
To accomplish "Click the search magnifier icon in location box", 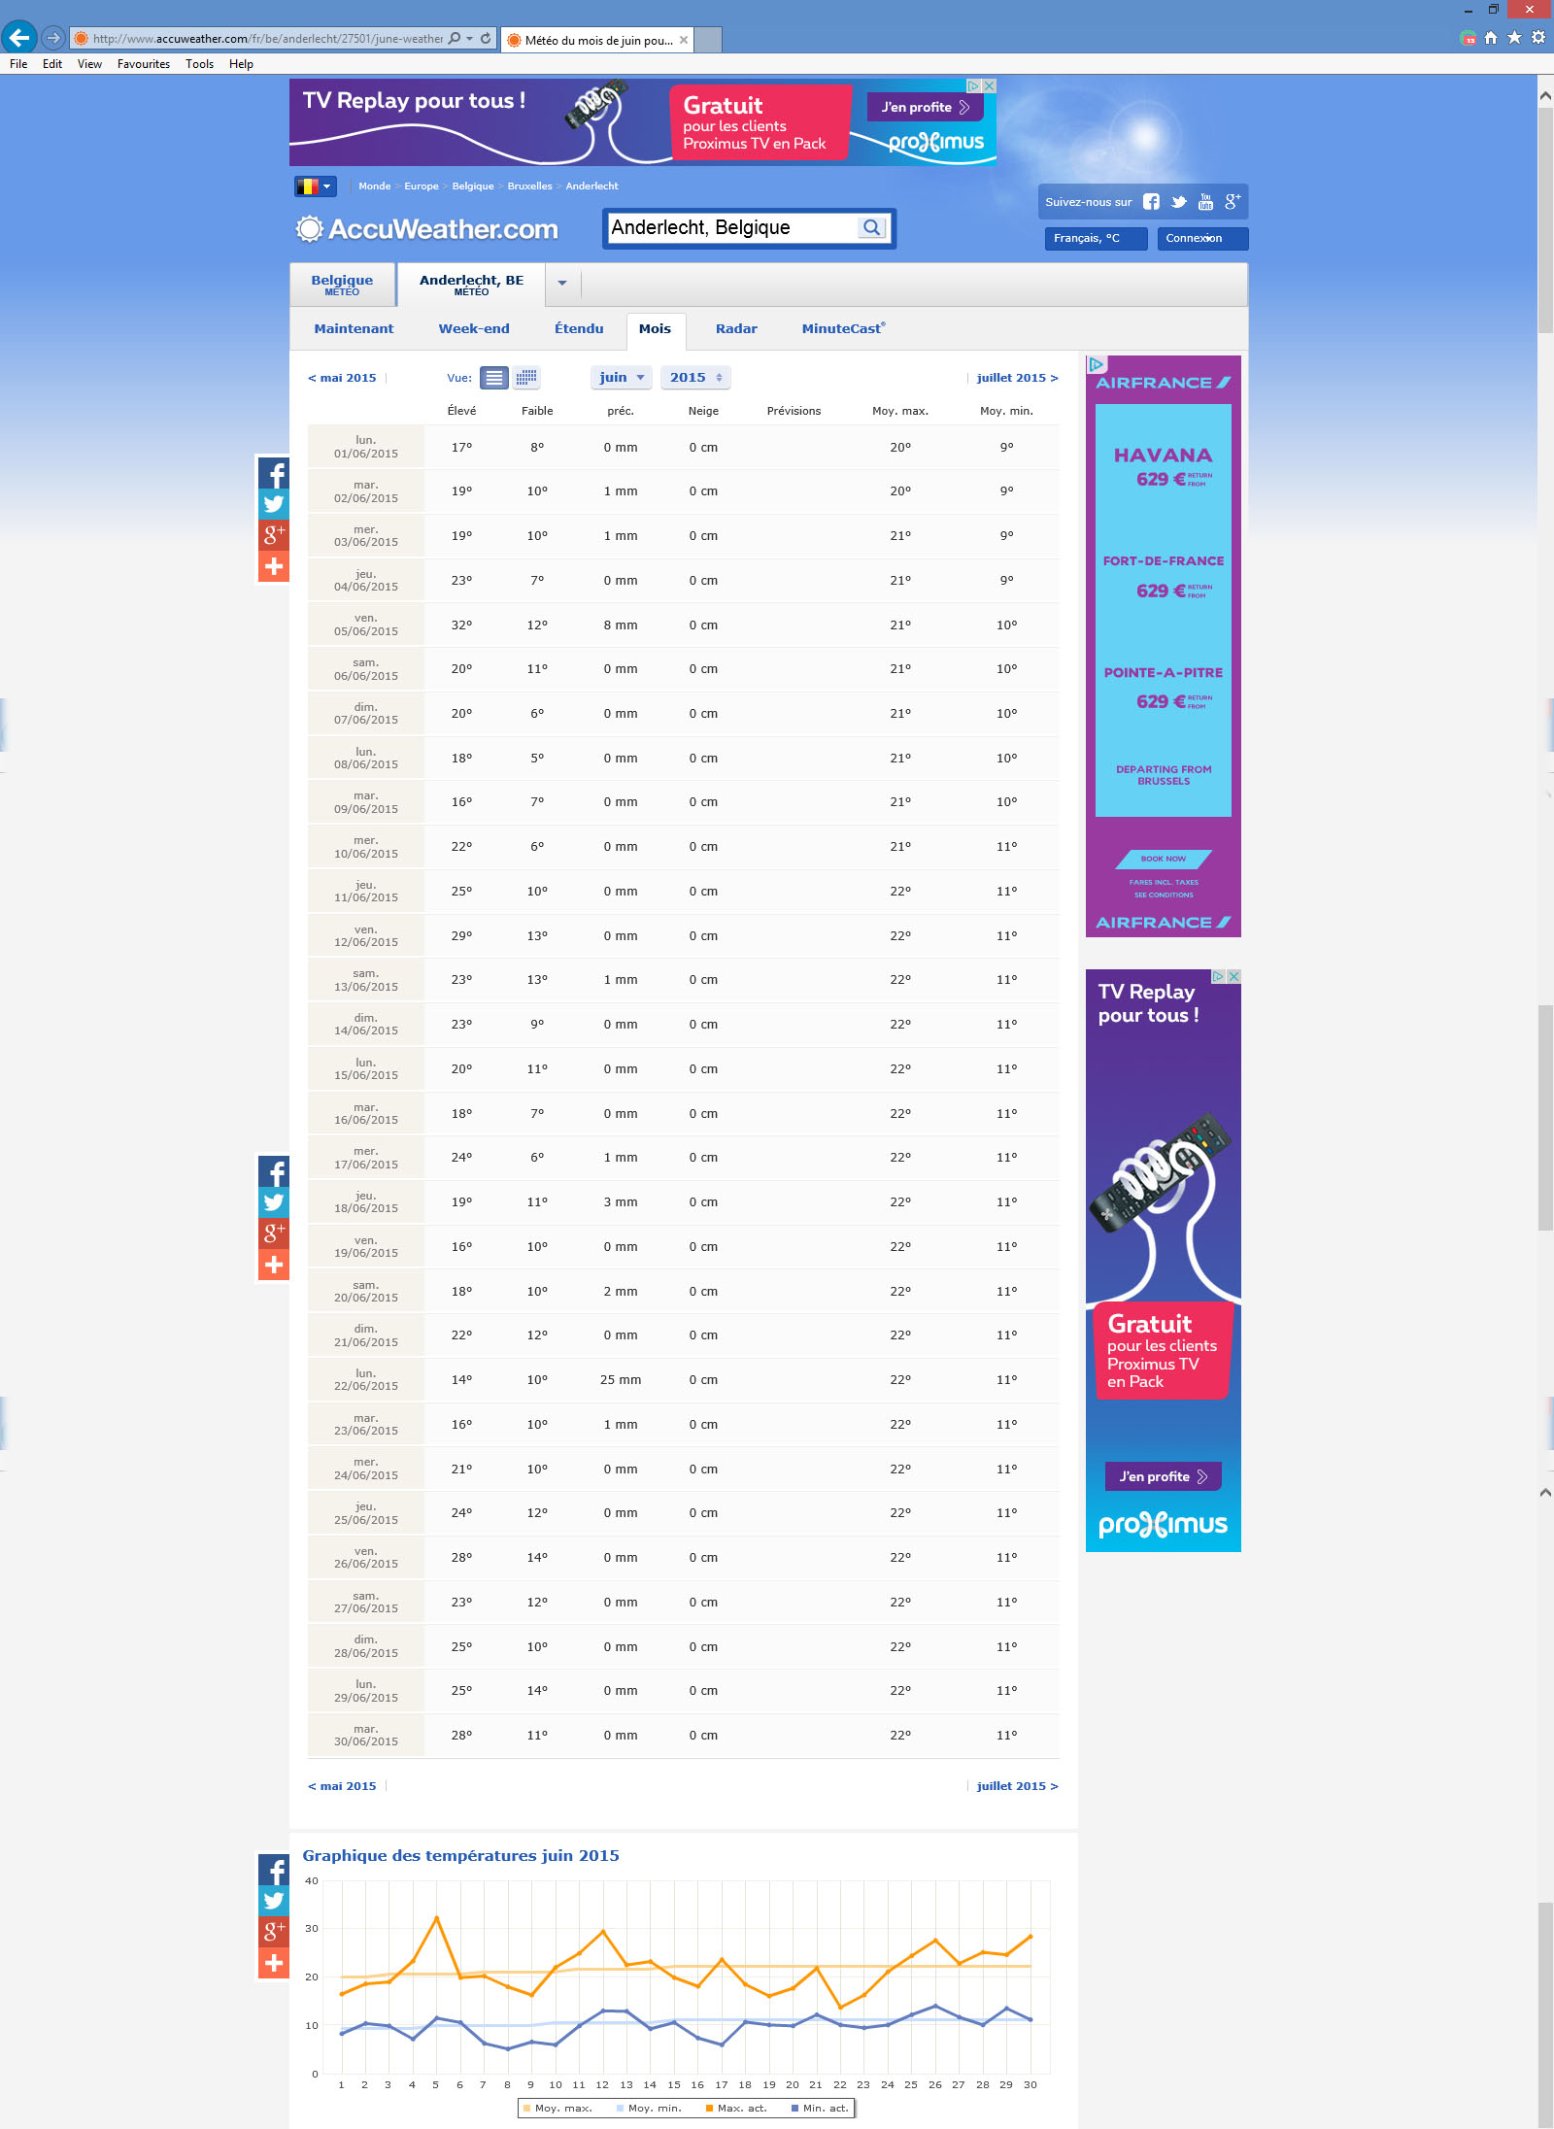I will (871, 227).
